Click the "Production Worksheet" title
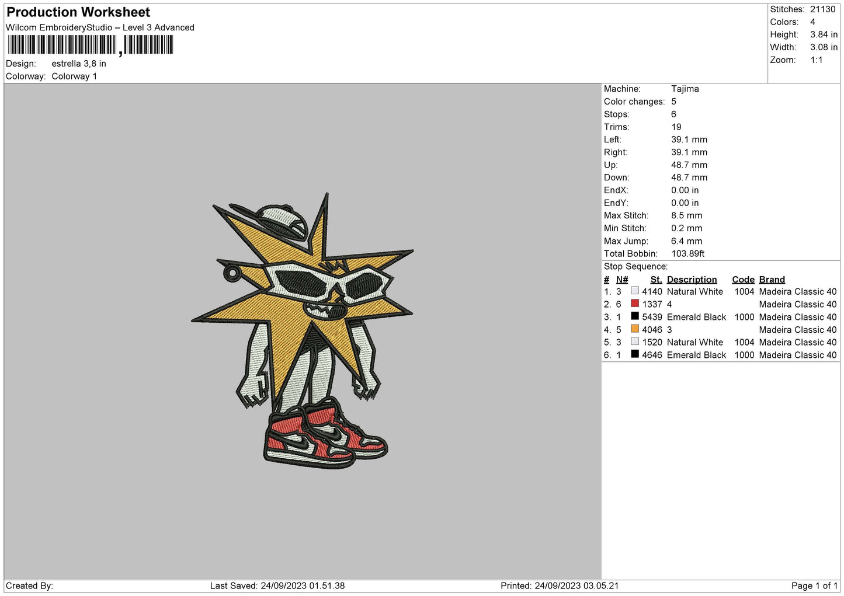 (x=78, y=12)
